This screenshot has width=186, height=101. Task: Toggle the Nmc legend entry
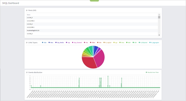pos(51,43)
